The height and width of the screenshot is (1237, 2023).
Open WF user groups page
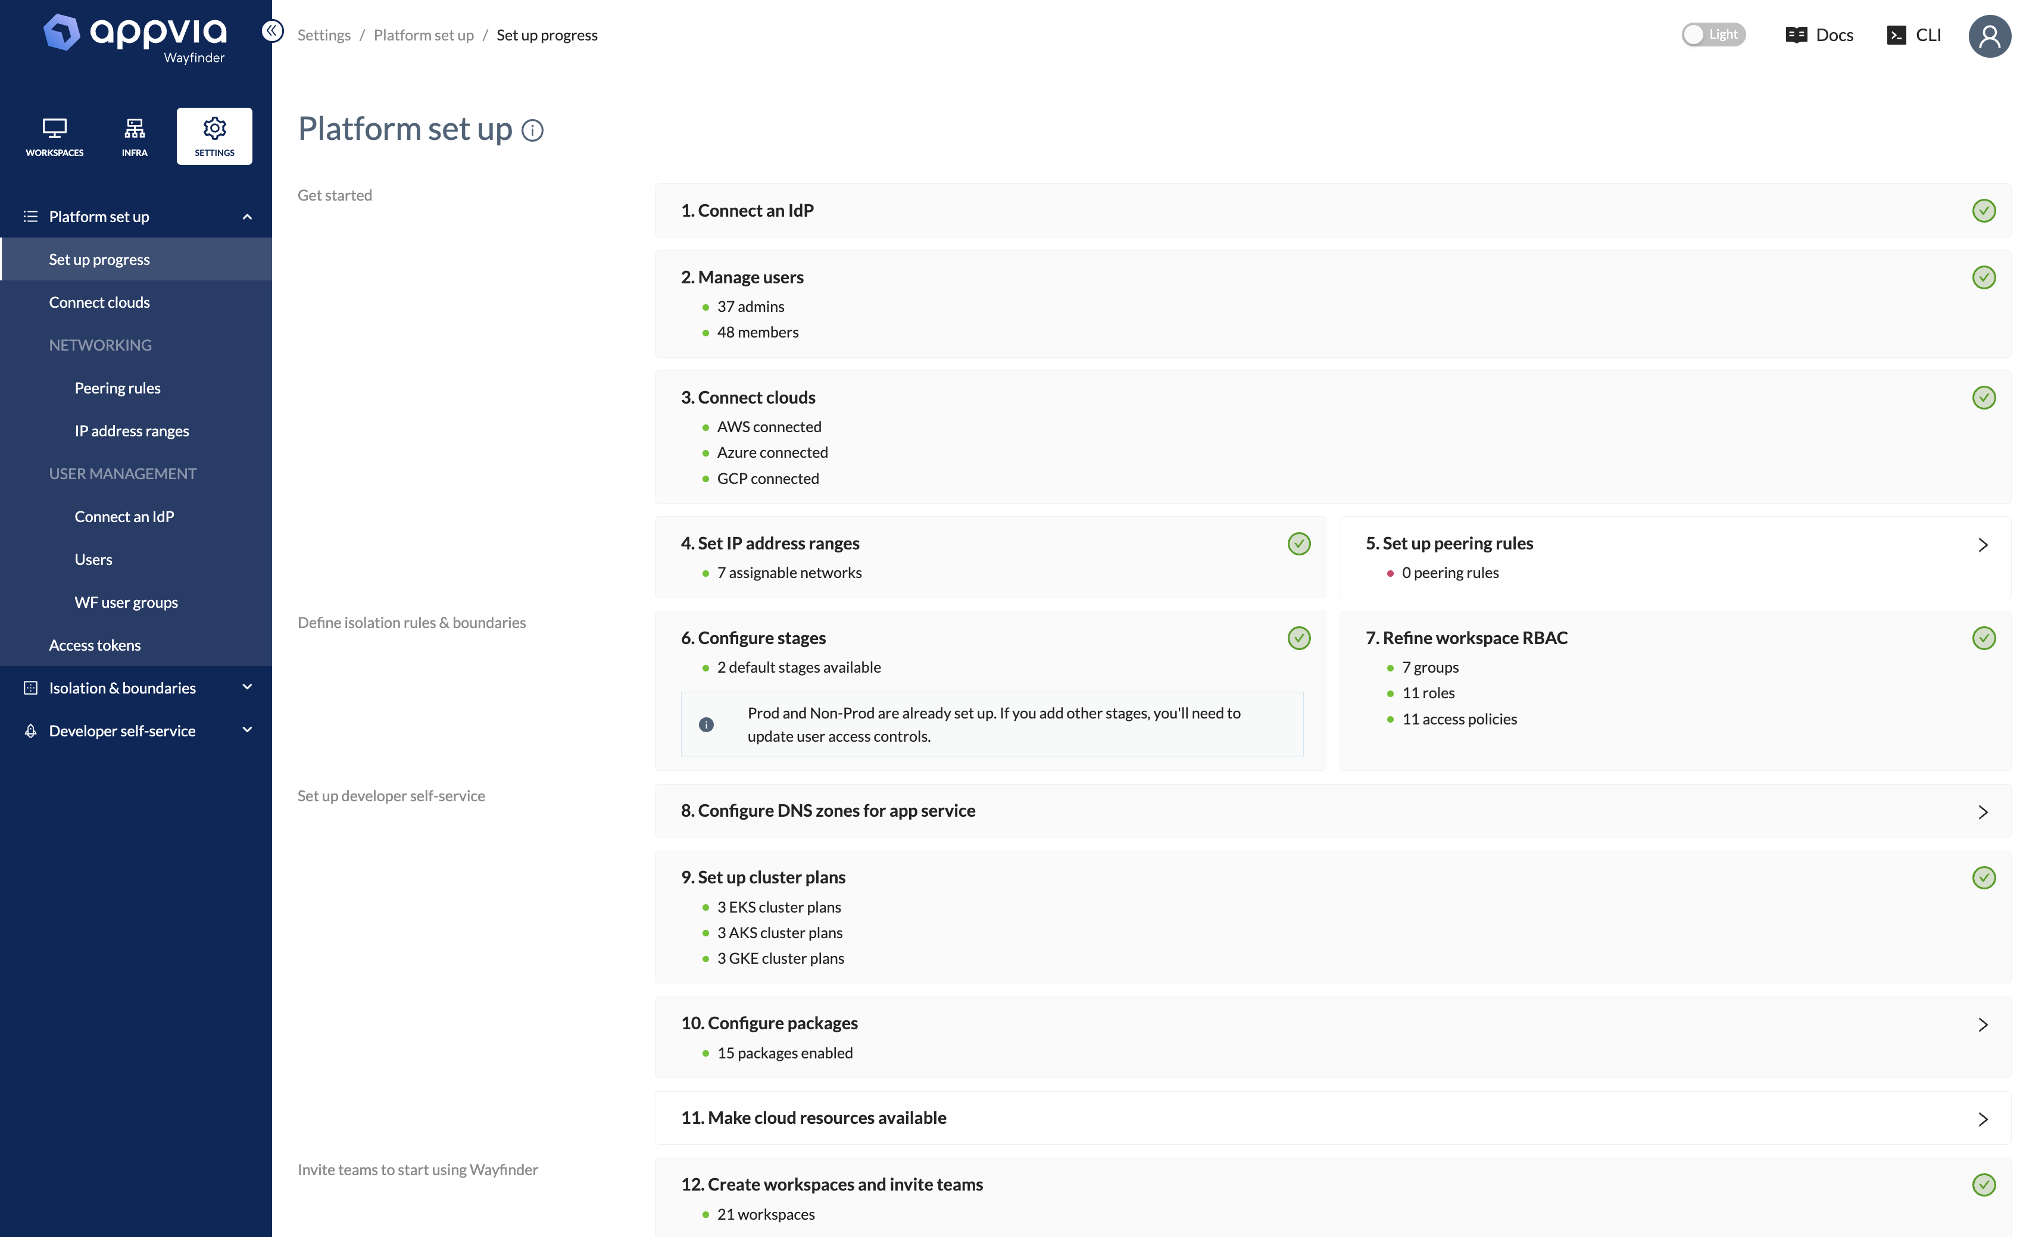(126, 602)
